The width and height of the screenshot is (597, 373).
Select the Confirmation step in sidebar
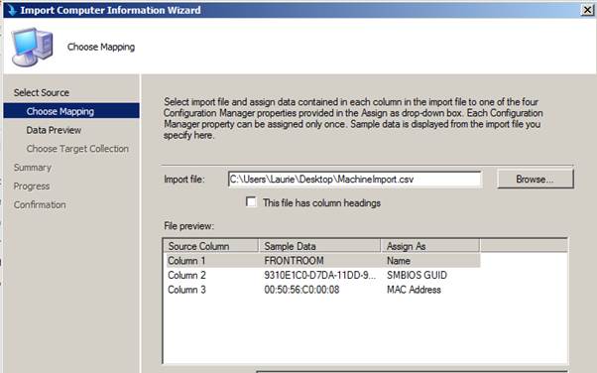(x=40, y=205)
